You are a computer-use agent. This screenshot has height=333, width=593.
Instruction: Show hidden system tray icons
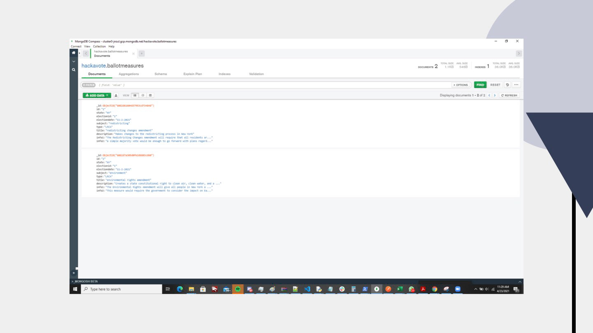pyautogui.click(x=476, y=289)
